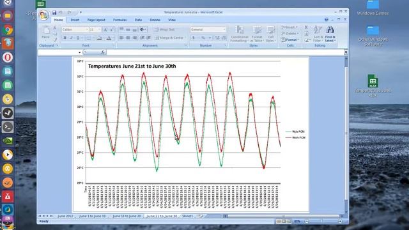Toggle italic formatting
Viewport: 409px width, 230px height.
[71, 38]
